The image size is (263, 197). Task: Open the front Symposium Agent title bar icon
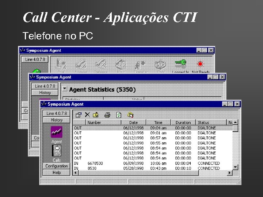[44, 104]
